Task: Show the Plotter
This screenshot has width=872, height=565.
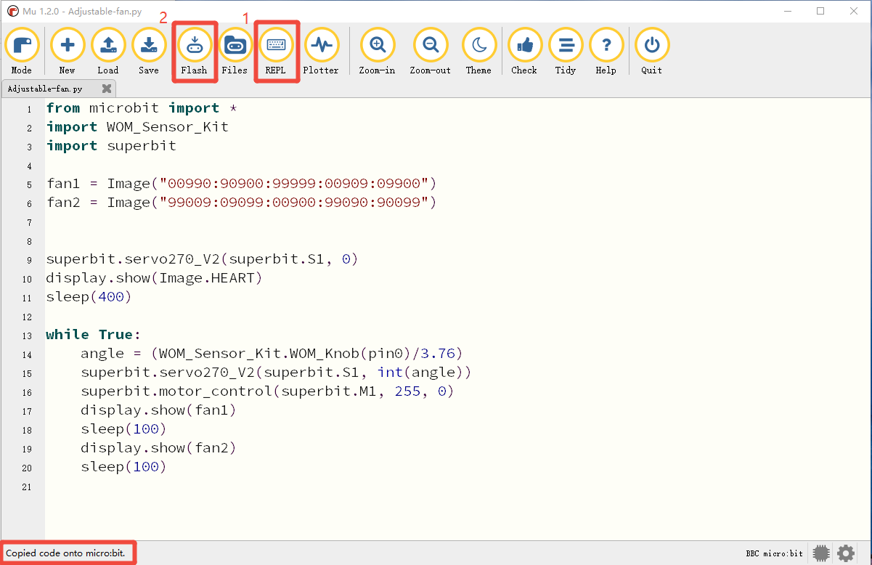Action: 321,52
